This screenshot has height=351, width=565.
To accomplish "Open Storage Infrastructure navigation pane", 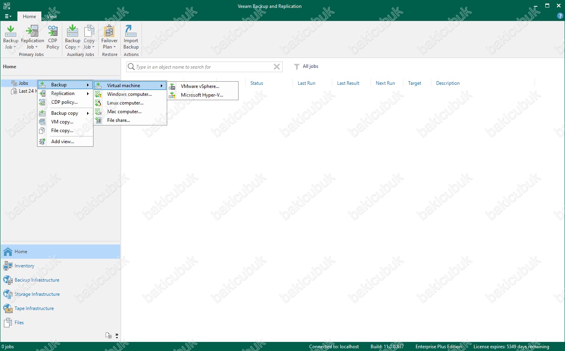I will [61, 294].
